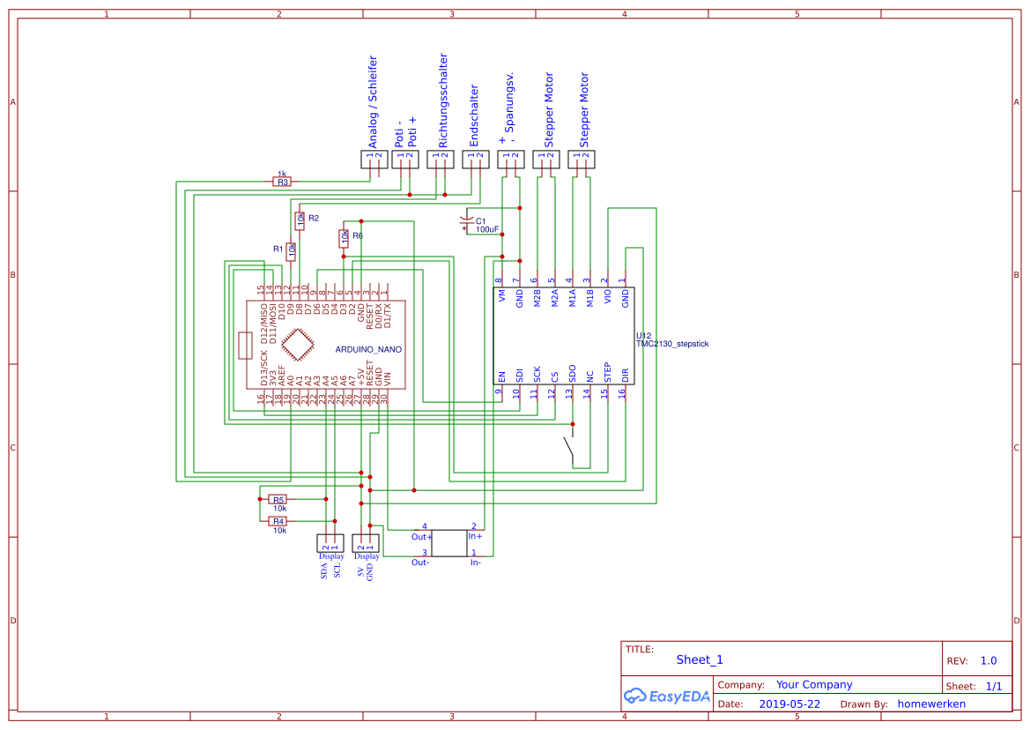This screenshot has height=730, width=1030.
Task: Click the Out+ label on converter
Action: click(422, 537)
